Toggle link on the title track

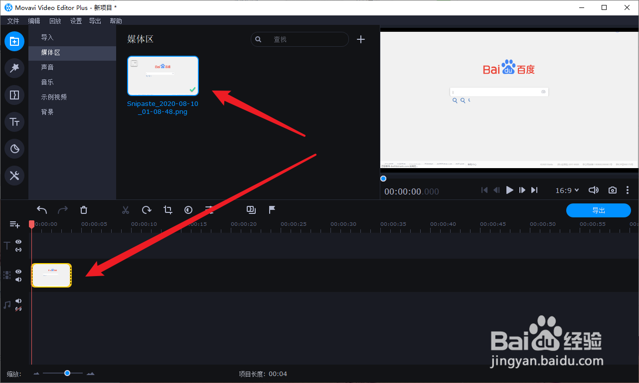pyautogui.click(x=18, y=249)
